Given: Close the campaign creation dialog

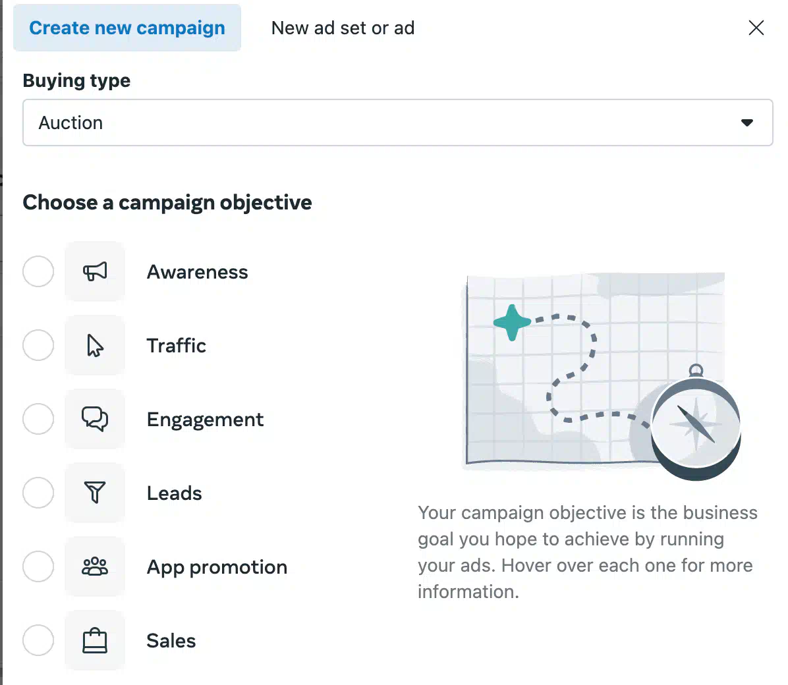Looking at the screenshot, I should click(x=756, y=28).
